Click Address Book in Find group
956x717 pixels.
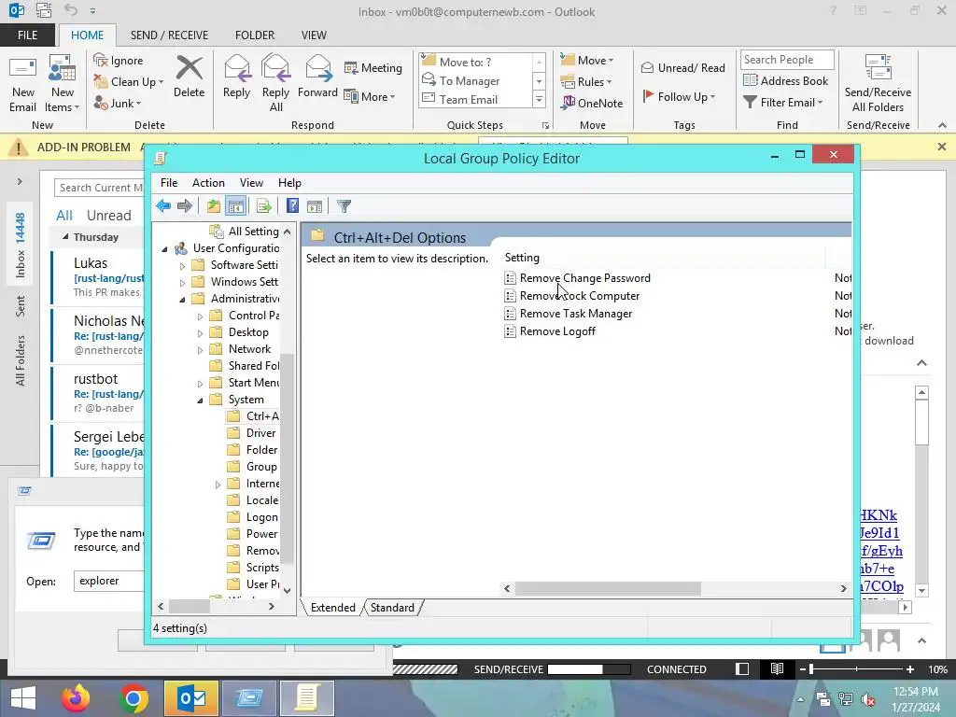[x=786, y=81]
